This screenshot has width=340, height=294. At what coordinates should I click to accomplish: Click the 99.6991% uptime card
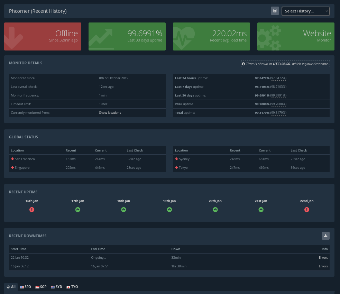pyautogui.click(x=127, y=36)
